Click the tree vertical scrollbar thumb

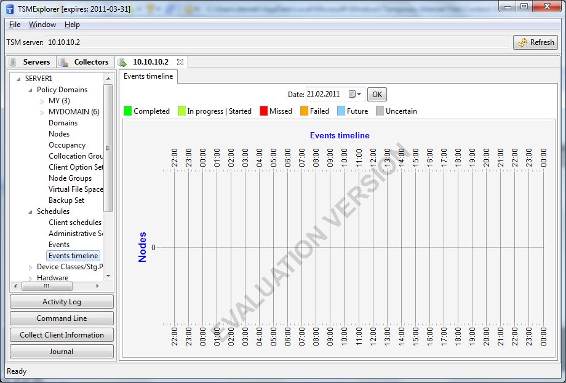click(108, 148)
